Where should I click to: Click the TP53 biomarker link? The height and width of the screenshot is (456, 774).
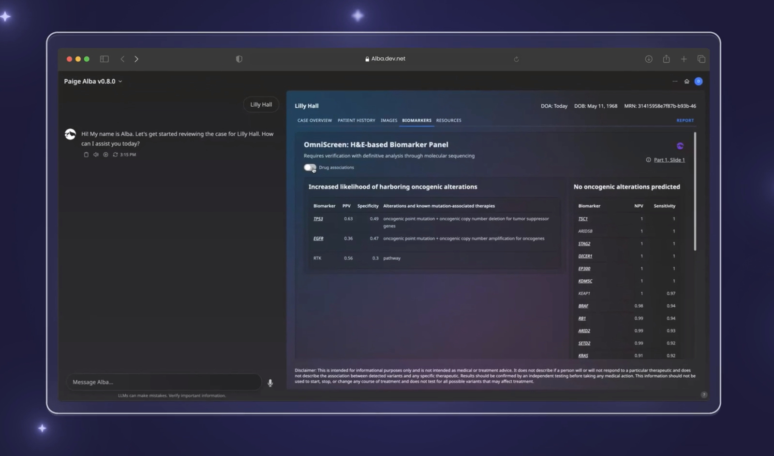click(x=318, y=219)
